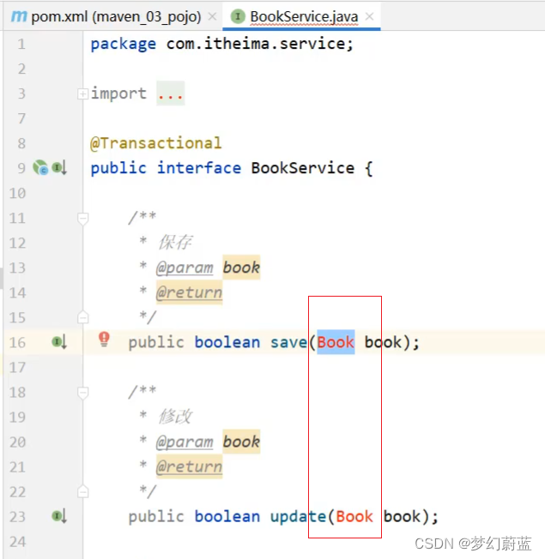Click the boolean return type on line 16
Image resolution: width=545 pixels, height=559 pixels.
coord(227,342)
